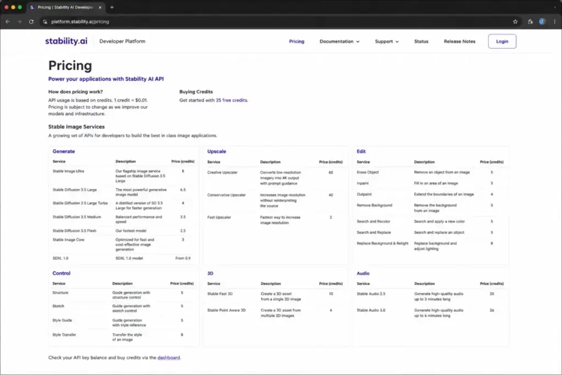Viewport: 562px width, 375px height.
Task: Click the stability.ai logo
Action: point(66,41)
